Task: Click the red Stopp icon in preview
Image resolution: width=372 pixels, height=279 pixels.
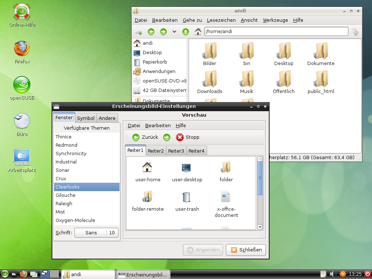Action: 180,137
